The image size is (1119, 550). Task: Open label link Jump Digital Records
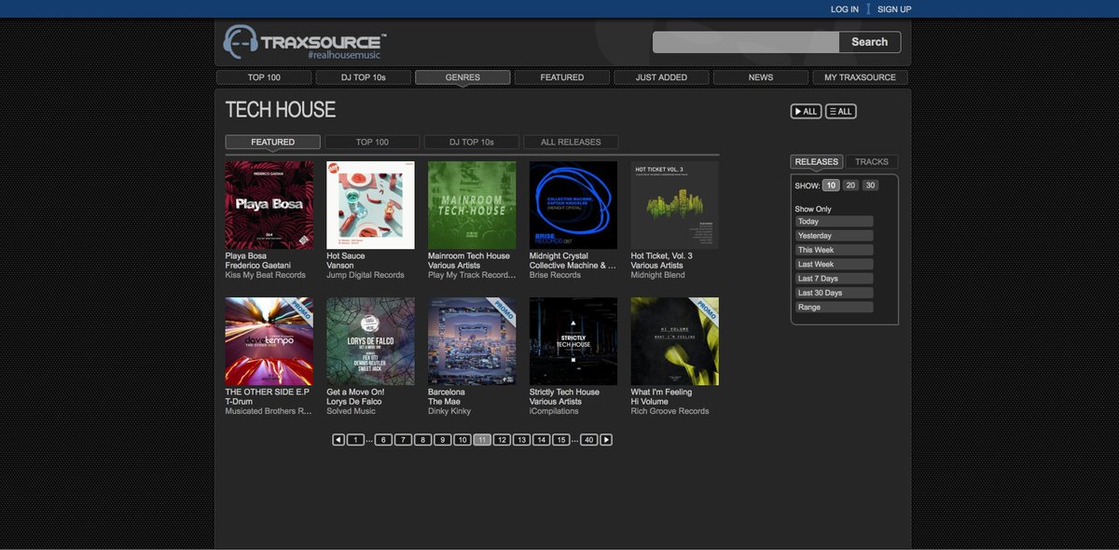pyautogui.click(x=366, y=275)
